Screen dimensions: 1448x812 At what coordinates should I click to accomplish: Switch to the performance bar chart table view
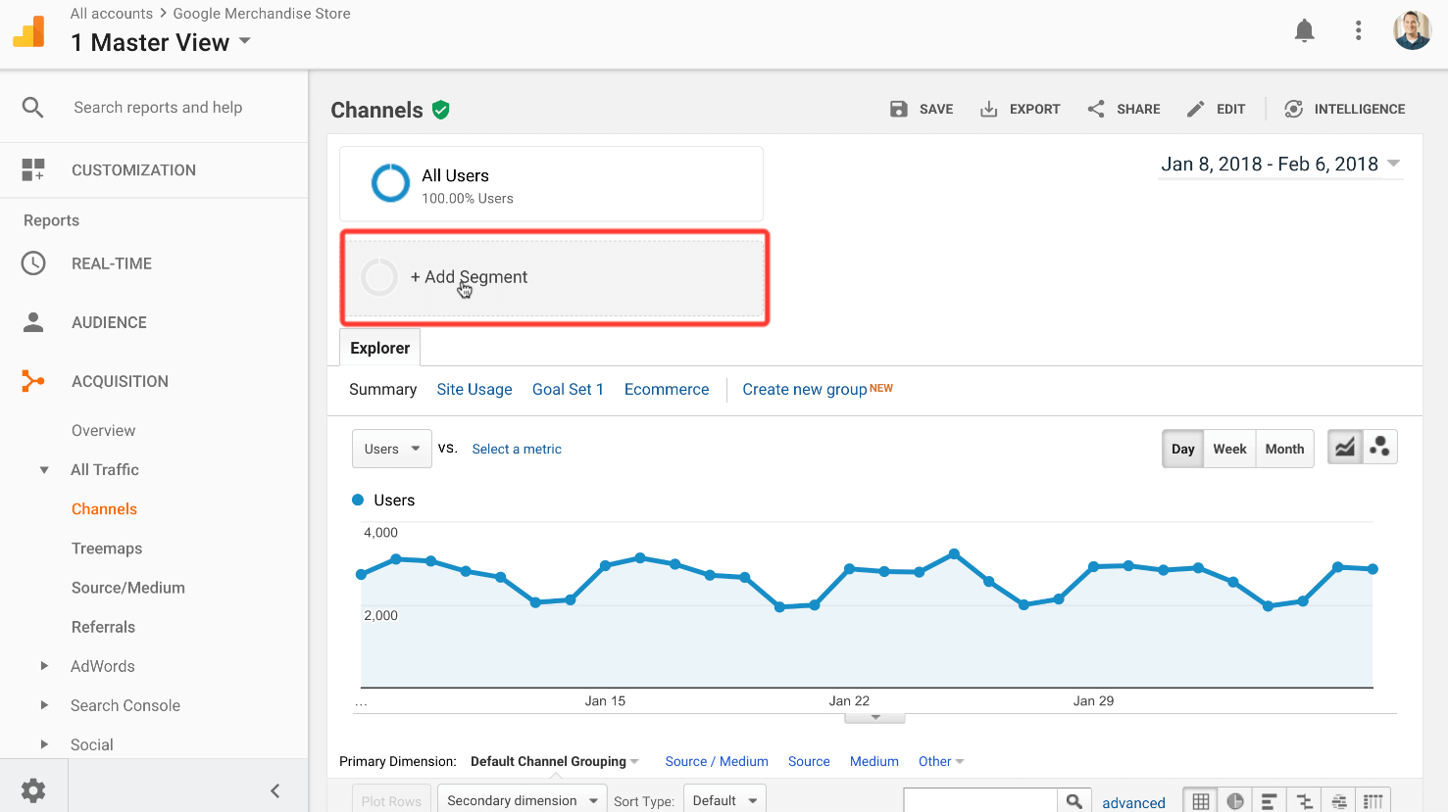1269,800
